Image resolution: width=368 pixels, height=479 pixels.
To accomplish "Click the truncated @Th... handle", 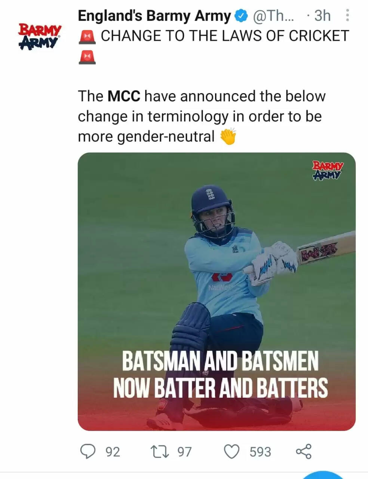I will pyautogui.click(x=273, y=16).
